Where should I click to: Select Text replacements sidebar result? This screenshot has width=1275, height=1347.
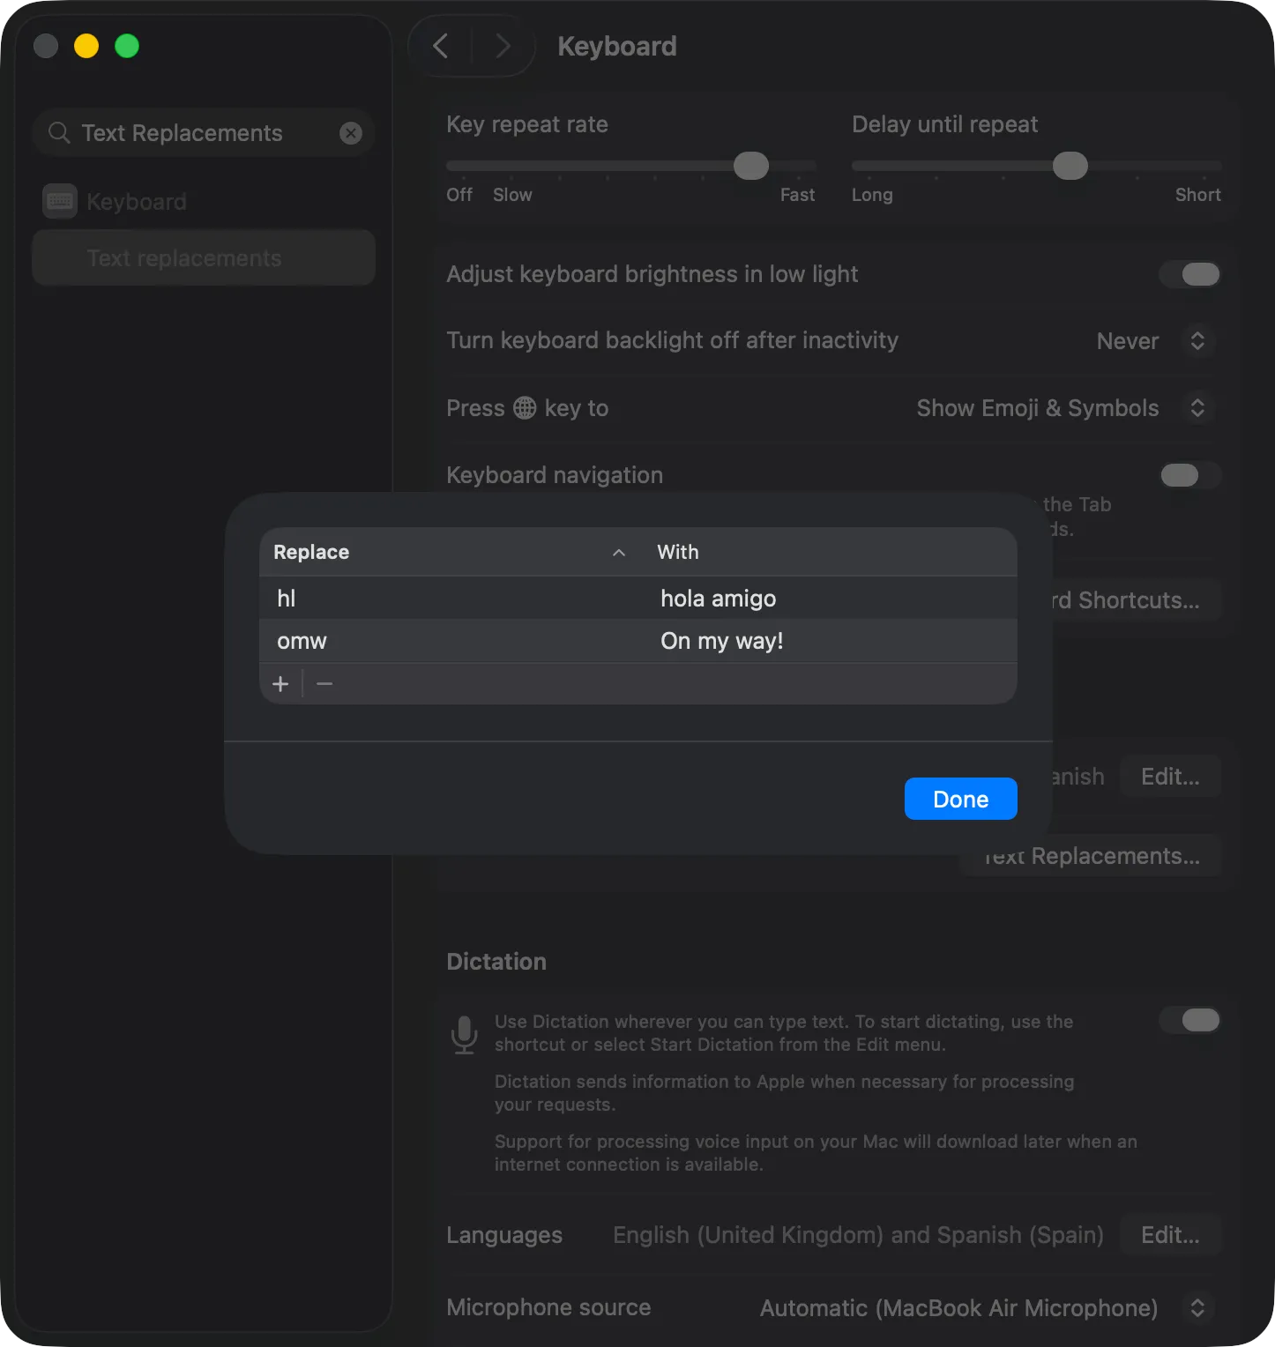pyautogui.click(x=204, y=258)
